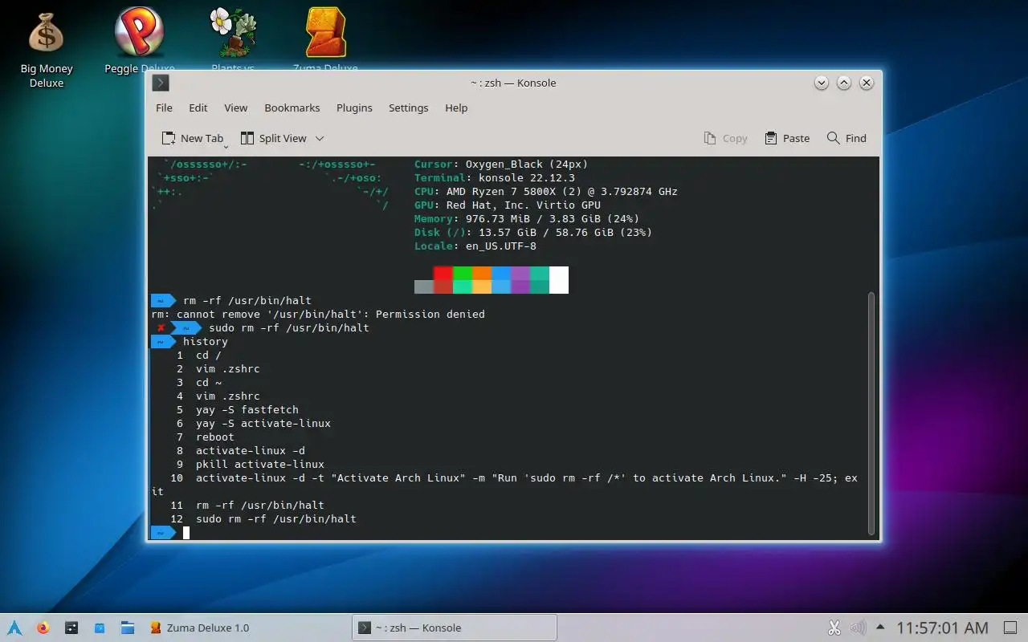The width and height of the screenshot is (1028, 642).
Task: Open the dark terminal launcher icon in taskbar
Action: click(x=71, y=628)
